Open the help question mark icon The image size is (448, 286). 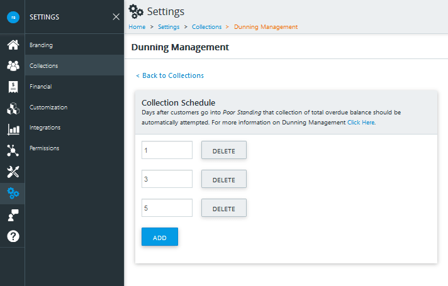click(13, 236)
